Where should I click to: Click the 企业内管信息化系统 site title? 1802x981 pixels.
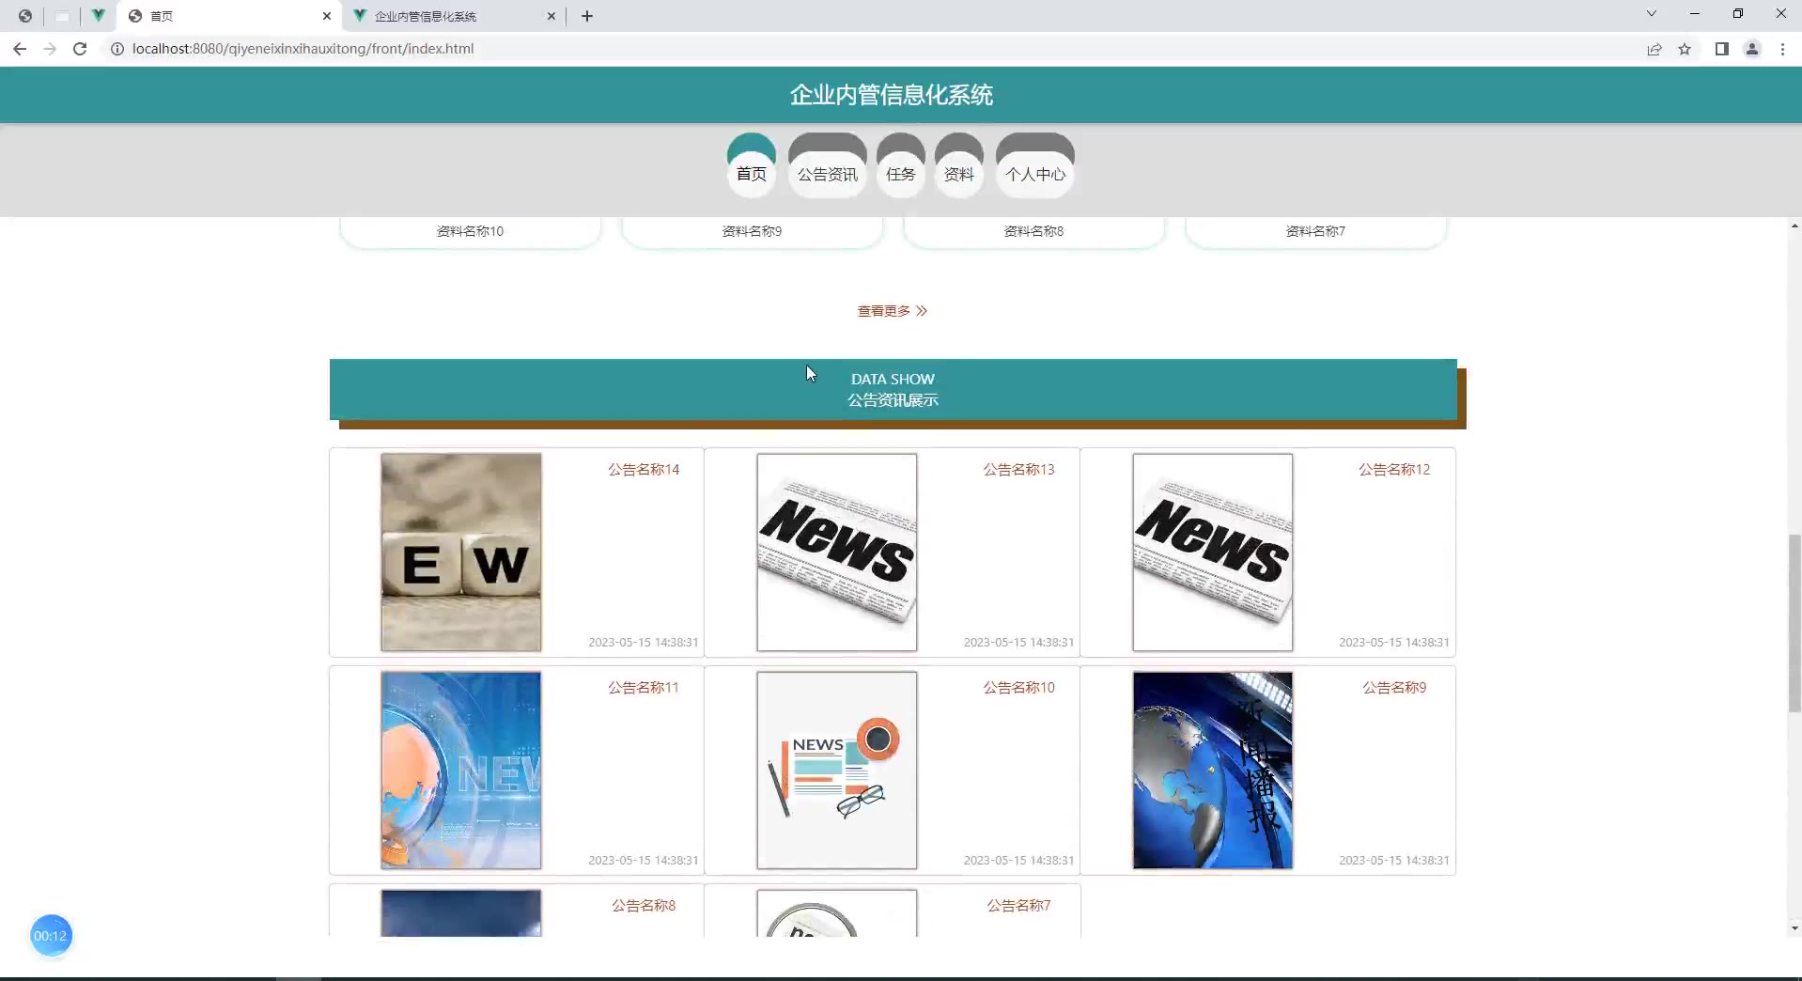coord(892,95)
